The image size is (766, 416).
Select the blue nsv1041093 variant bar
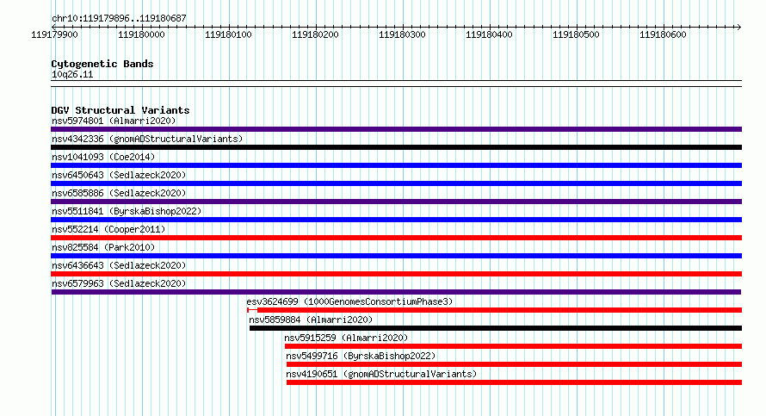[x=396, y=165]
